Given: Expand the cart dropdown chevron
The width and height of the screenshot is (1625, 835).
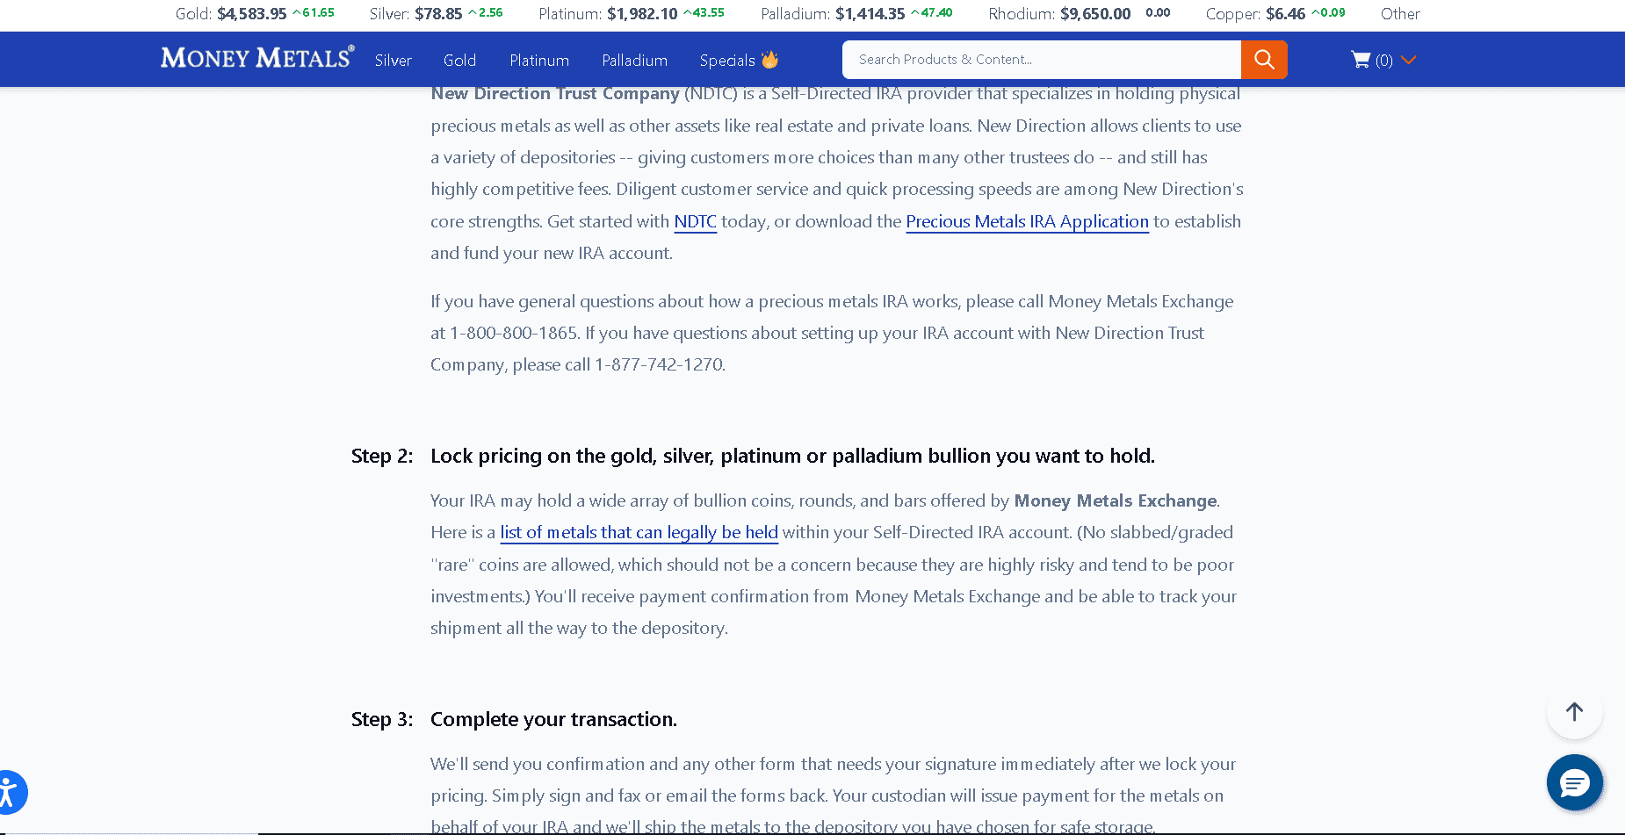Looking at the screenshot, I should (x=1409, y=60).
